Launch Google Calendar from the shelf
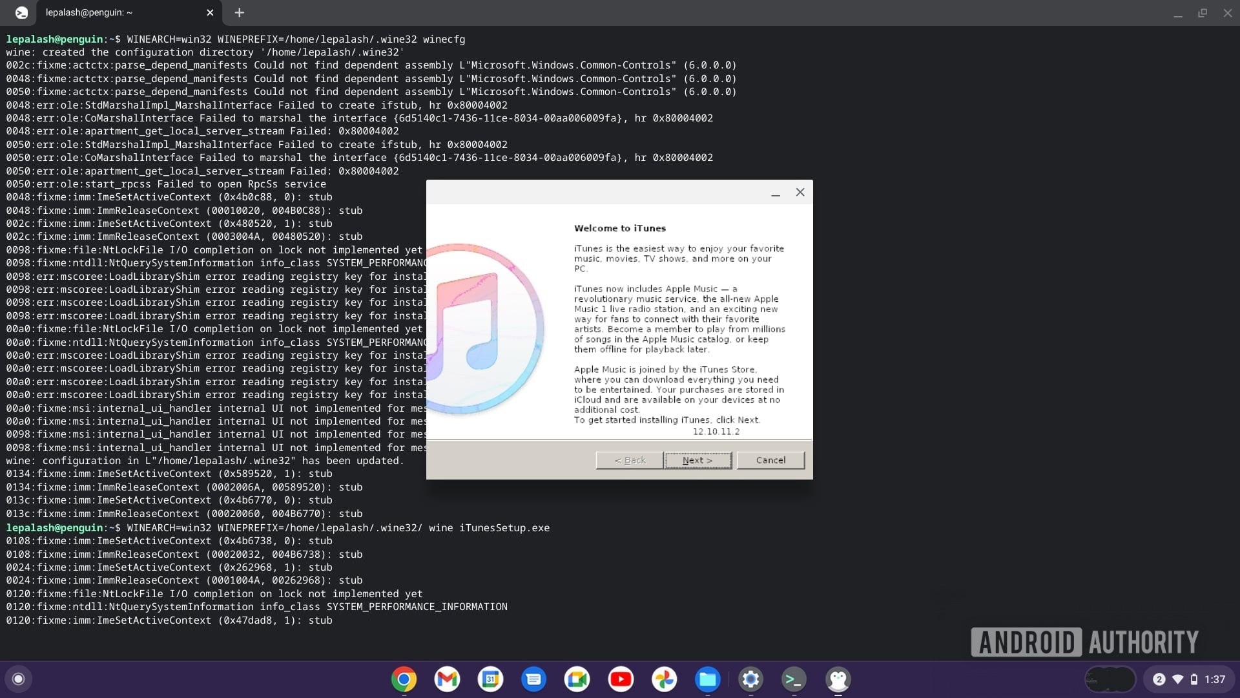Viewport: 1240px width, 698px height. [x=490, y=679]
